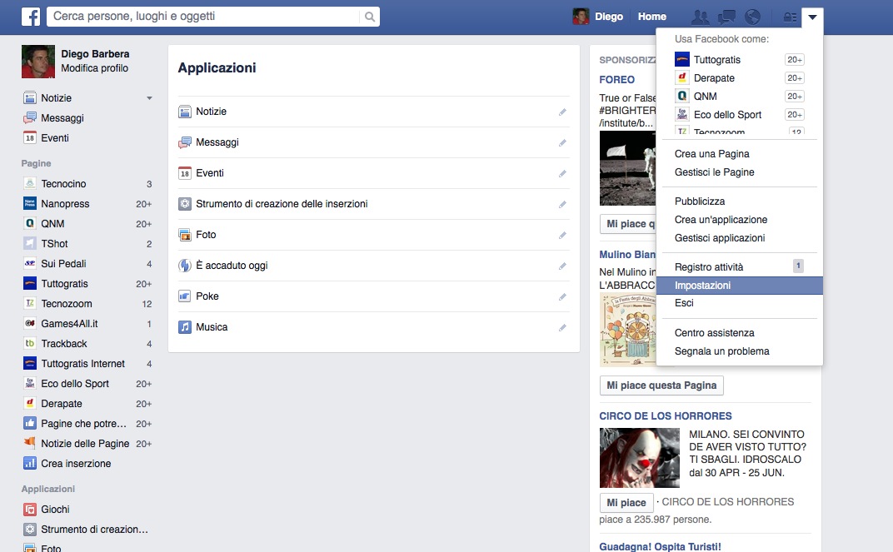Screen dimensions: 893x552
Task: Open the privacy shortcuts lock icon
Action: 790,17
